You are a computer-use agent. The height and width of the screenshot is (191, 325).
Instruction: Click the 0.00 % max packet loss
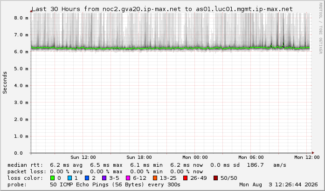106,171
